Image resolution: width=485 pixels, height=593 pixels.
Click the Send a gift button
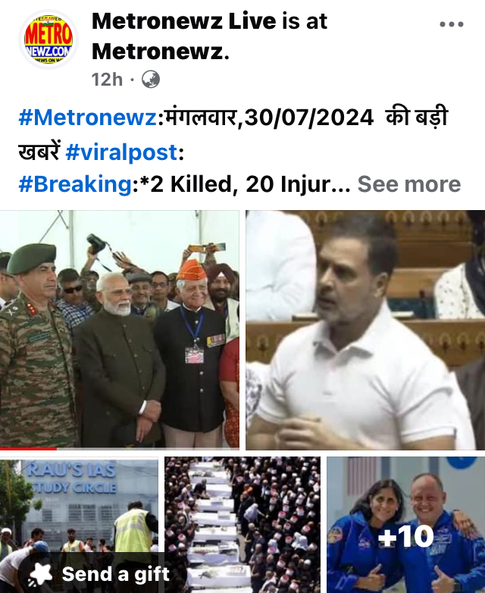point(102,574)
